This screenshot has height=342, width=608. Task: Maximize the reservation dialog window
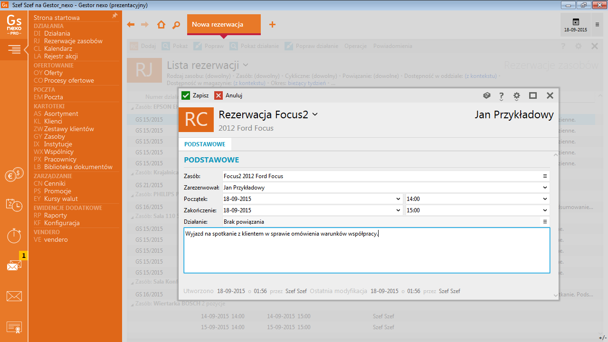click(533, 95)
